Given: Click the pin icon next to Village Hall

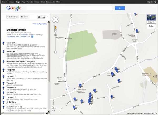Looking at the screenshot, I should coord(3,70).
